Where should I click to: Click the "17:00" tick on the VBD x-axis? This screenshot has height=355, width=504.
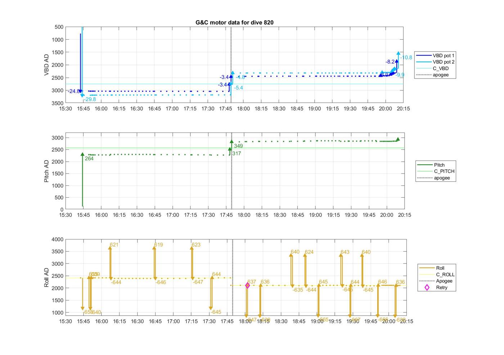[x=172, y=109]
